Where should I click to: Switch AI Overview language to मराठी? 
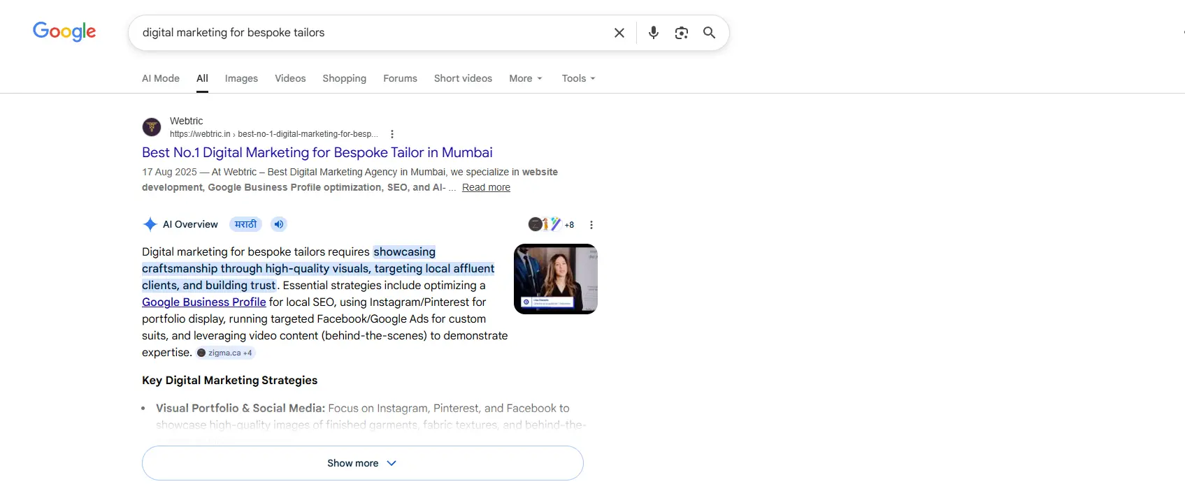point(245,224)
